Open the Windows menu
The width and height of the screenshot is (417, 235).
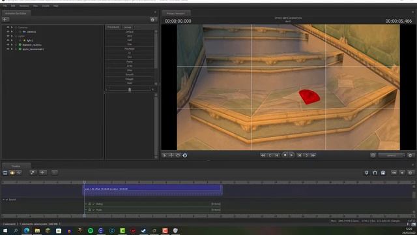pos(24,6)
